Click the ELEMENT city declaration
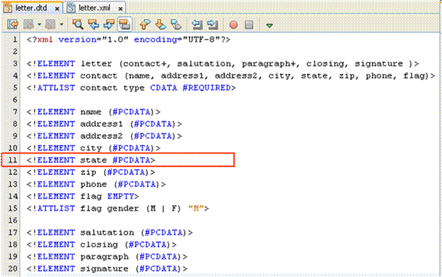Screen dimensions: 442x277 (x=93, y=148)
